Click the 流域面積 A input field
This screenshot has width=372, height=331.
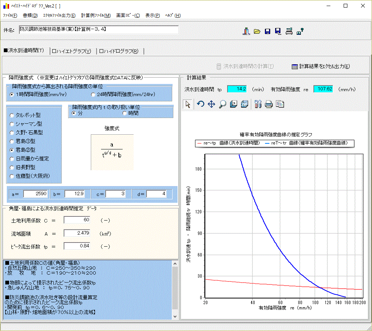[x=77, y=233]
